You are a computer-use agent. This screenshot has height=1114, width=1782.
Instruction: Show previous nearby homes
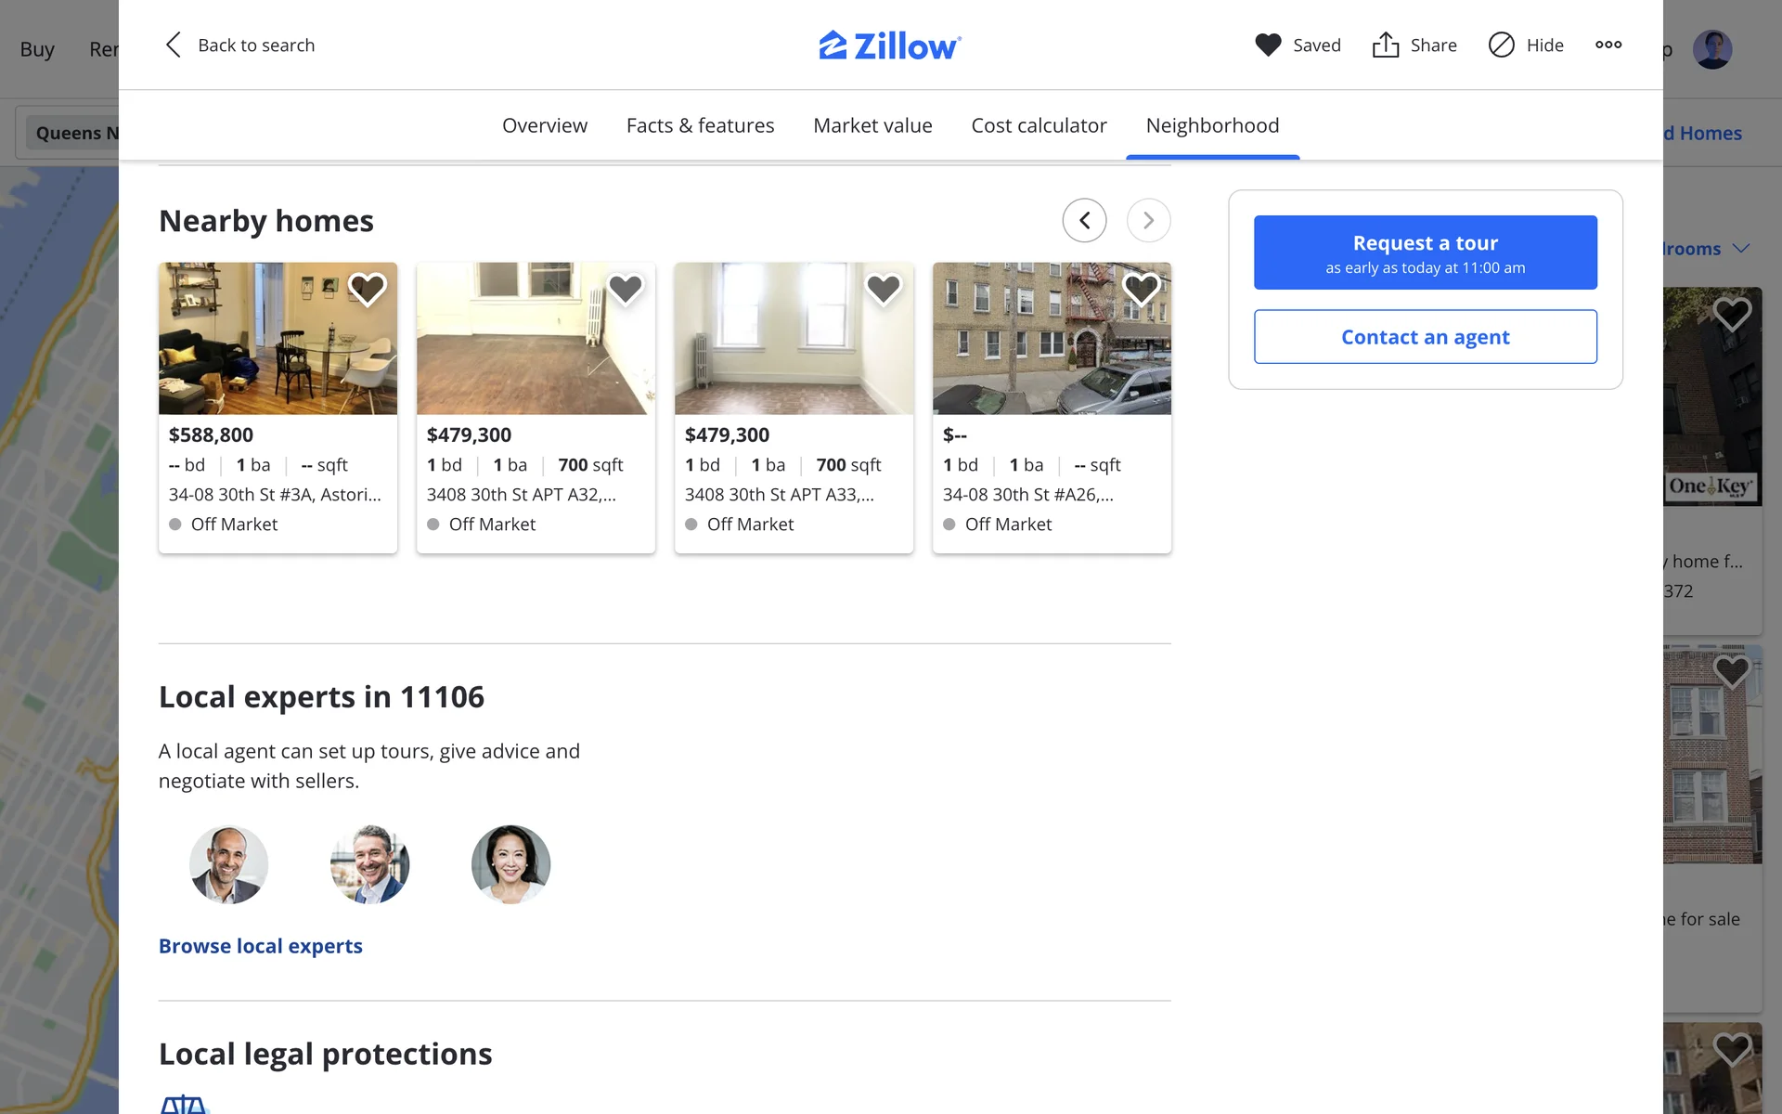pos(1084,220)
